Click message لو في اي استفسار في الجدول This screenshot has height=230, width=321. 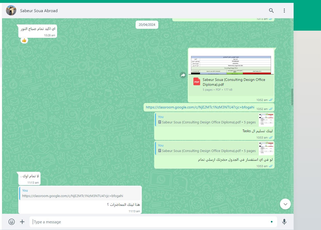pyautogui.click(x=235, y=160)
